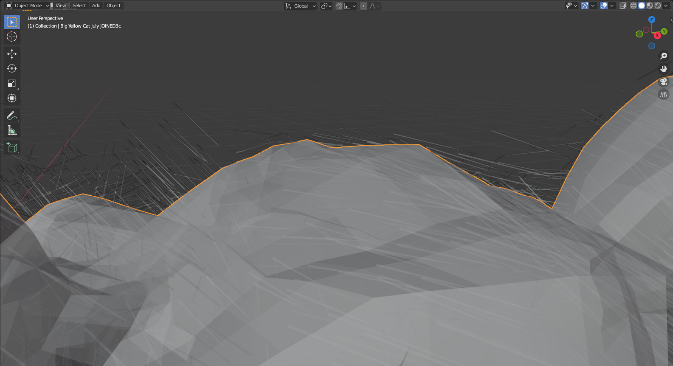
Task: Open the pivot point dropdown
Action: 326,6
